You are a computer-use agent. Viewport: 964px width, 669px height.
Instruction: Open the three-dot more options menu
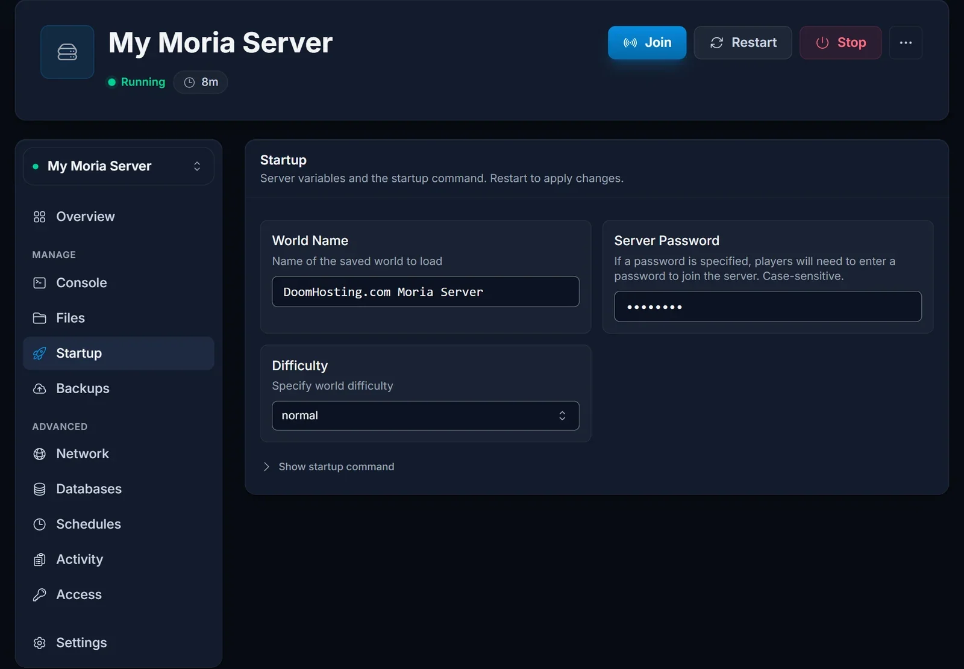click(906, 43)
